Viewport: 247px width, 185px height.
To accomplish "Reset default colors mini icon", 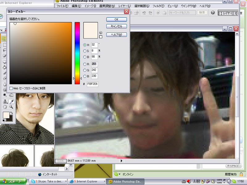I will (x=4, y=121).
